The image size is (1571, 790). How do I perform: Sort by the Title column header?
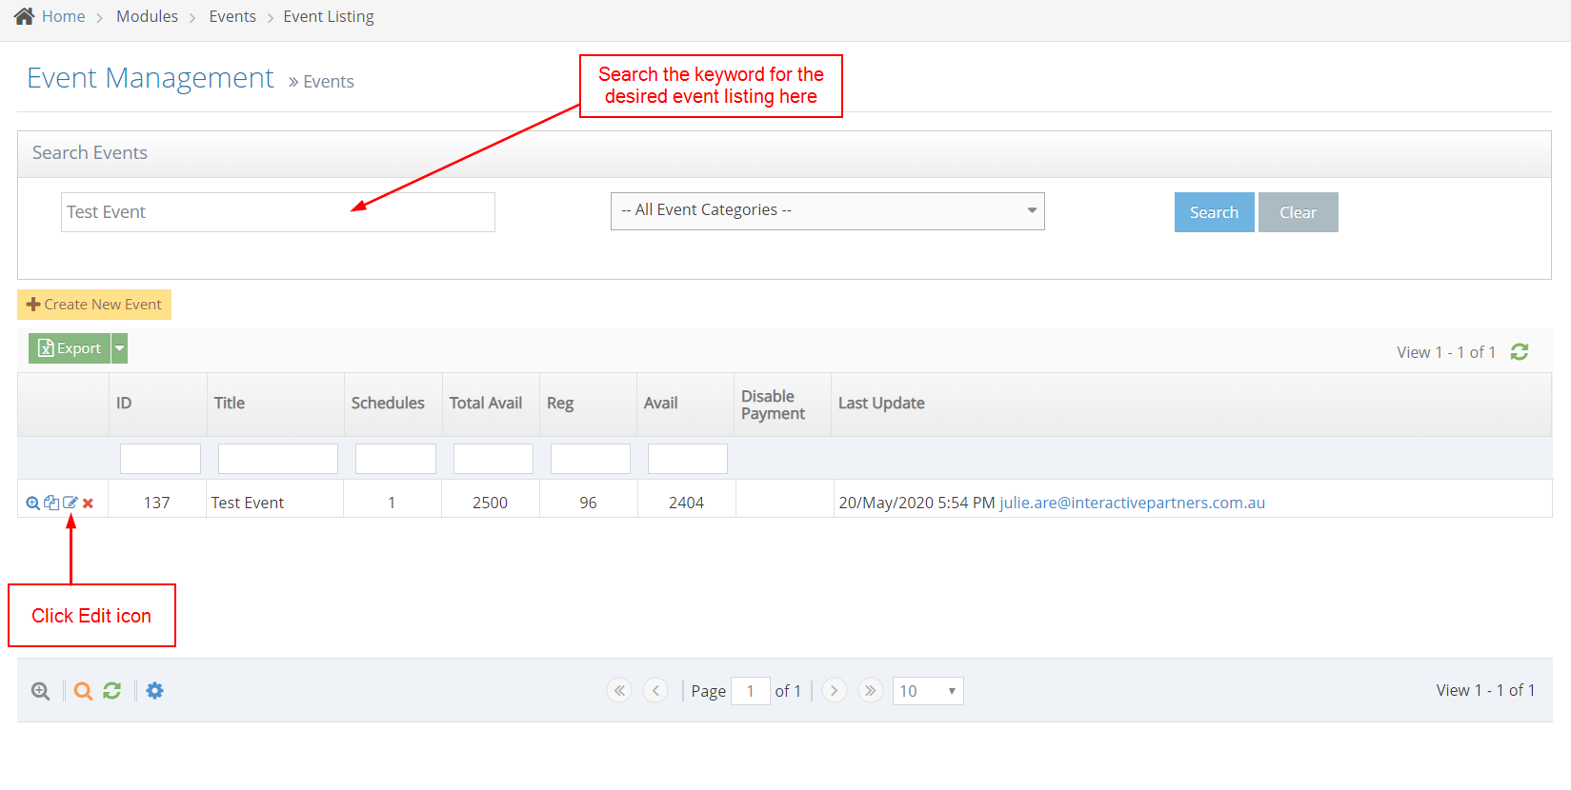[x=229, y=404]
